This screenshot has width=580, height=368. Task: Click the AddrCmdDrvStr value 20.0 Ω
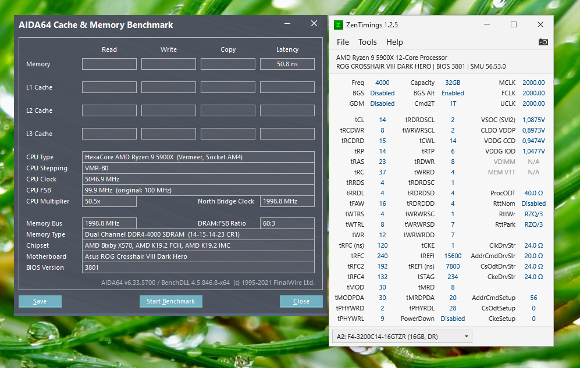533,256
